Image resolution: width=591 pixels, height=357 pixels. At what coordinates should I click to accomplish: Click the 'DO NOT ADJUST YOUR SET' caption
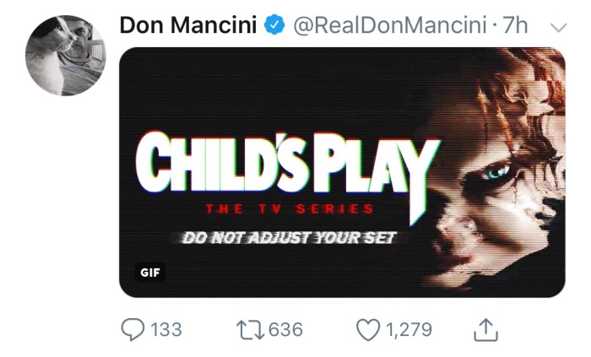pyautogui.click(x=290, y=237)
